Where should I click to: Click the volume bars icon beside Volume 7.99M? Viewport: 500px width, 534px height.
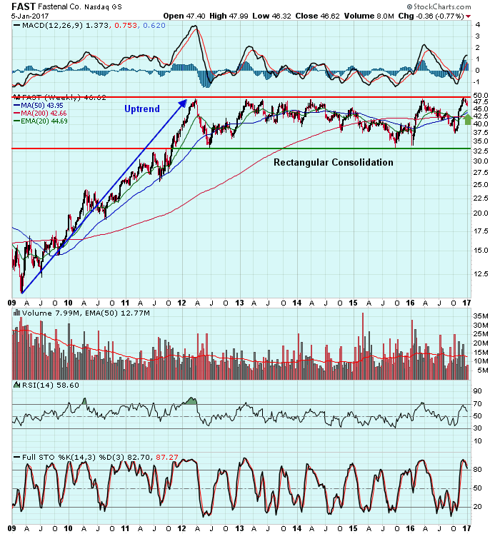pos(16,313)
